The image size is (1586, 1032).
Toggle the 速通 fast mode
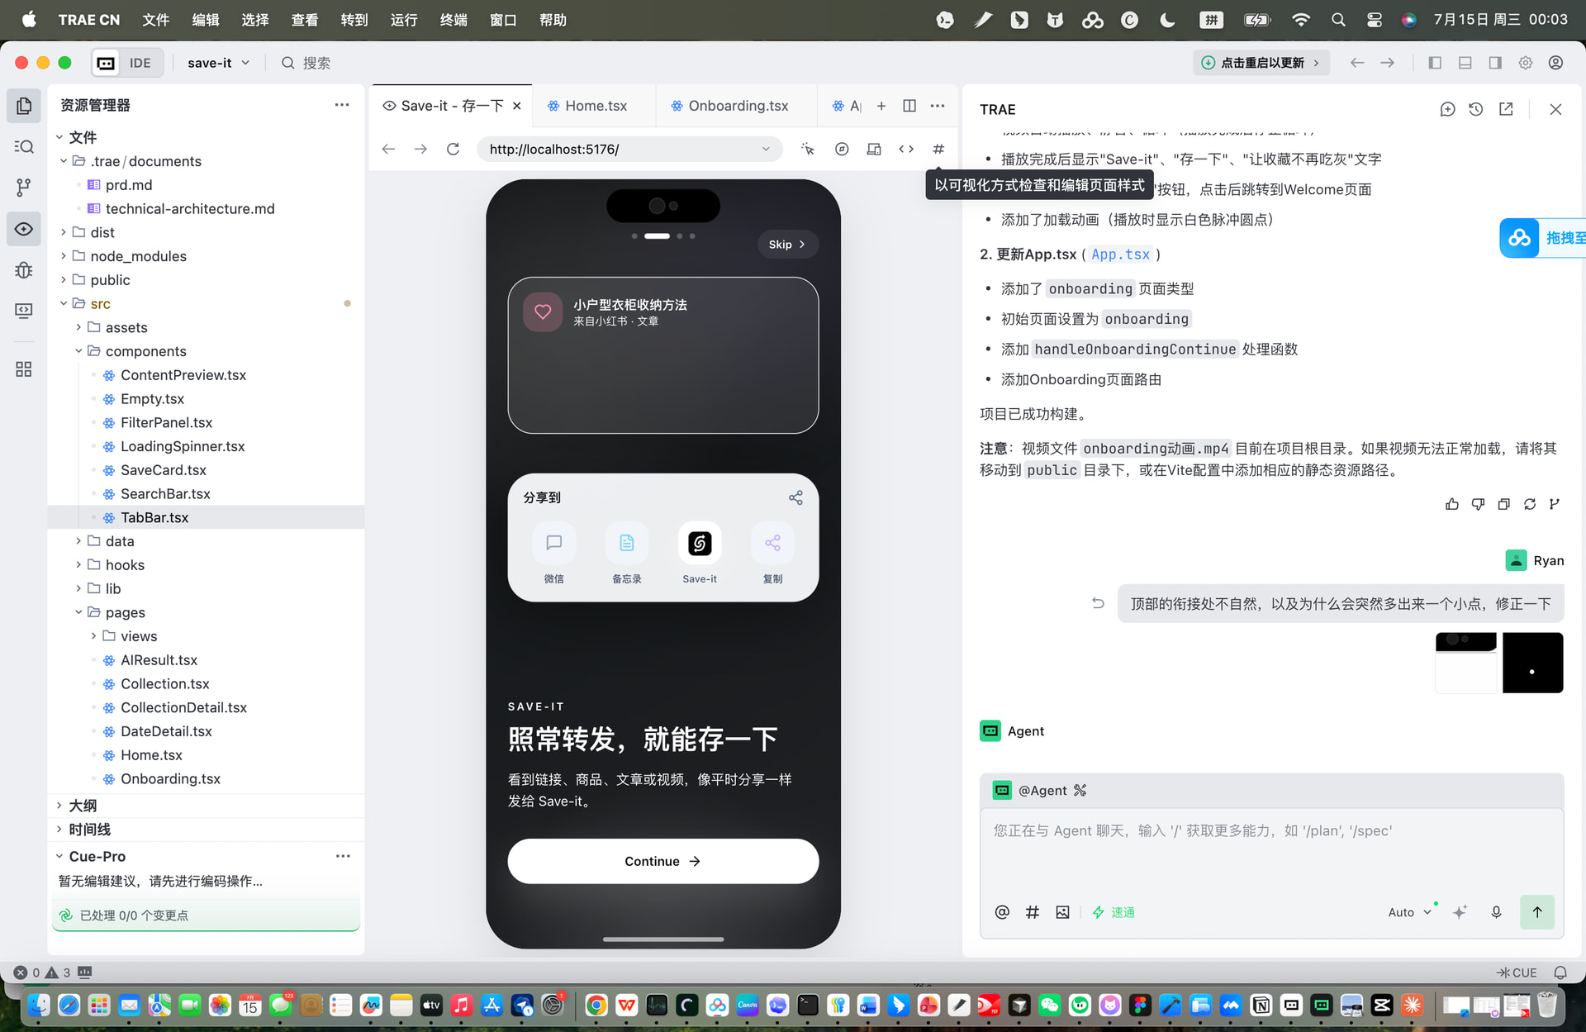tap(1114, 912)
